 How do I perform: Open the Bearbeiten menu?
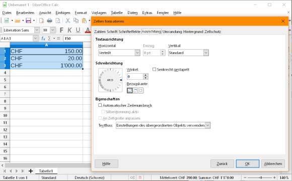pyautogui.click(x=25, y=13)
